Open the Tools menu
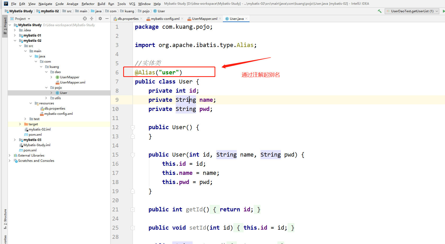The height and width of the screenshot is (244, 445). (122, 4)
